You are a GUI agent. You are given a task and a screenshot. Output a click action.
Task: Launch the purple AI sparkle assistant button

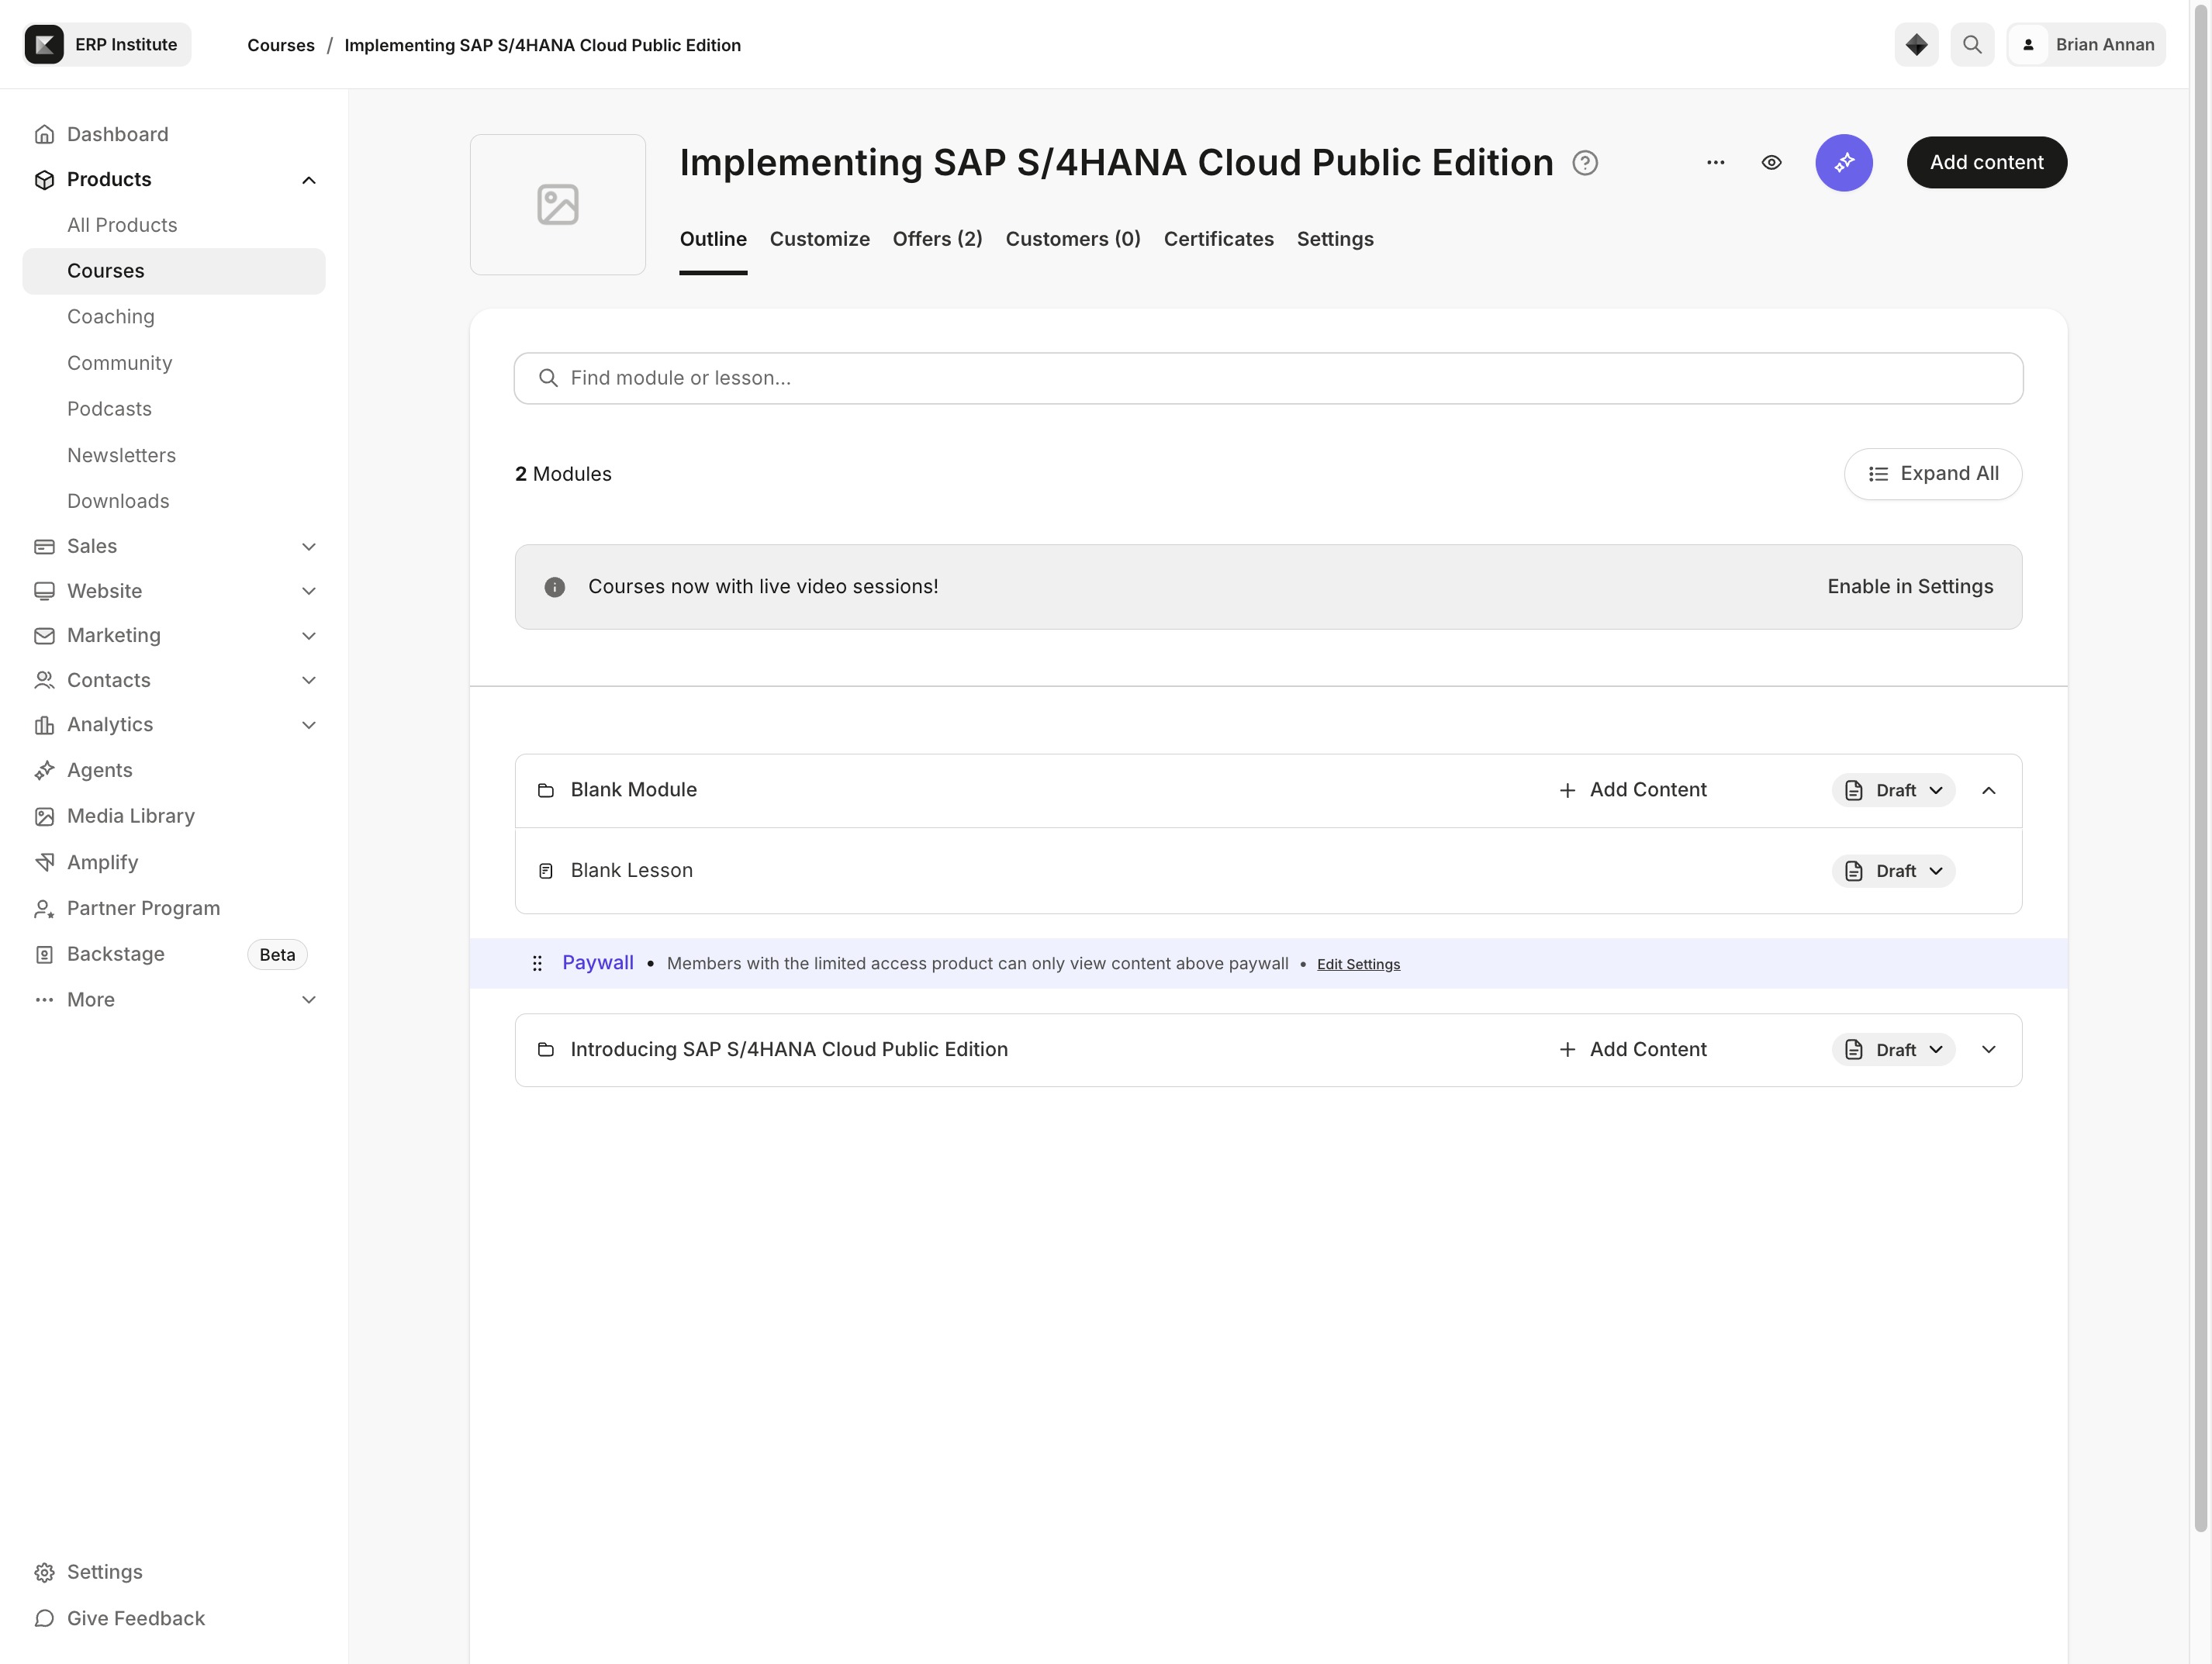pyautogui.click(x=1844, y=163)
